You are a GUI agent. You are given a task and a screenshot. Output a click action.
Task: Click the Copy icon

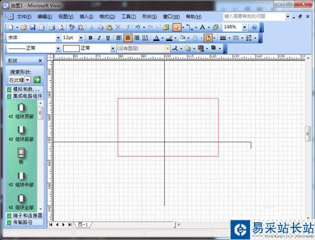click(x=101, y=27)
